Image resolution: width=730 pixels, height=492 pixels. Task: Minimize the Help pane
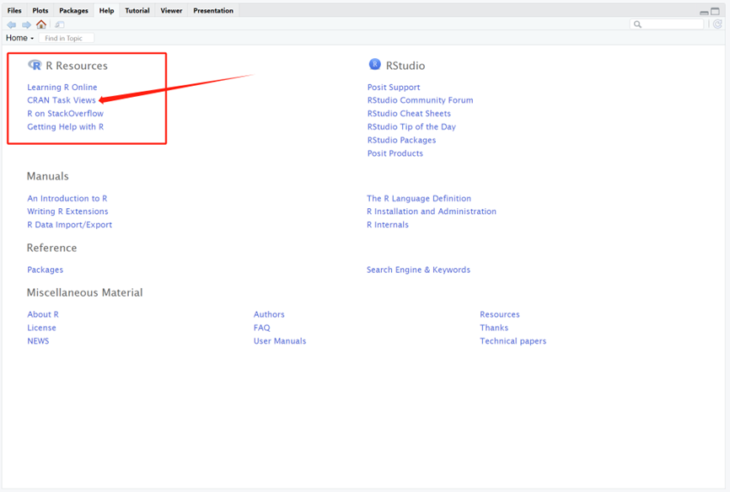[705, 12]
